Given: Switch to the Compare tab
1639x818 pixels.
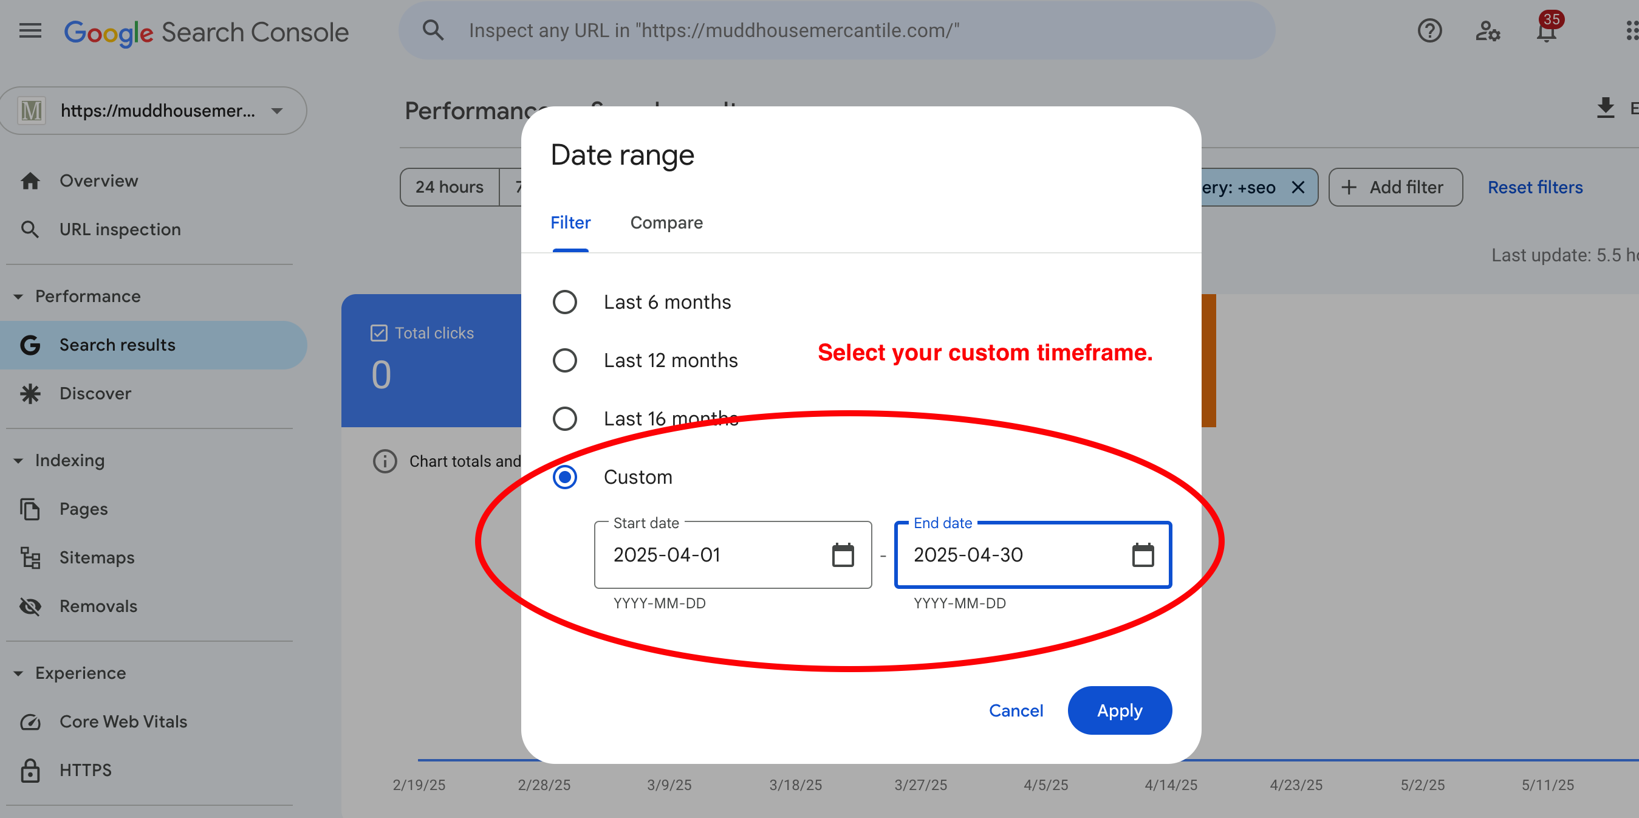Looking at the screenshot, I should point(666,223).
